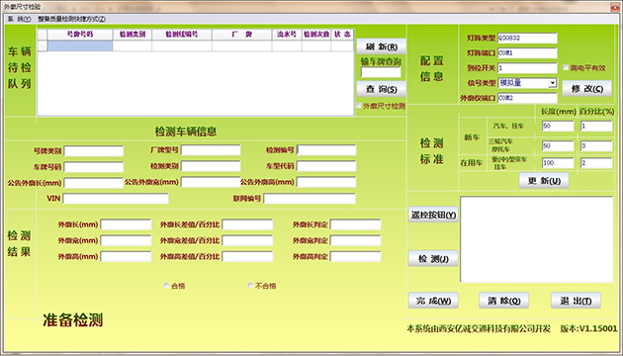Focus the 外廓长差值/百分比 field
This screenshot has height=356, width=623.
coord(247,224)
